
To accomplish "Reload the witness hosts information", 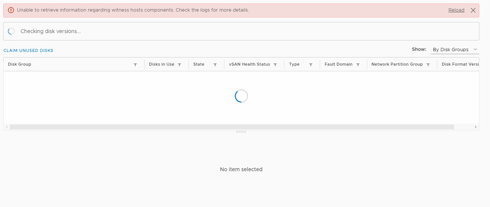I will coord(456,10).
